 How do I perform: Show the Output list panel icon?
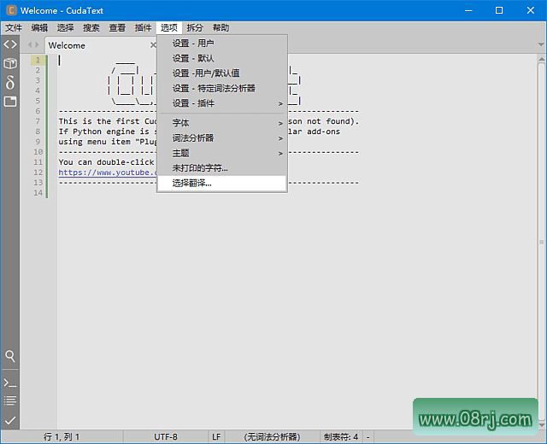(9, 400)
